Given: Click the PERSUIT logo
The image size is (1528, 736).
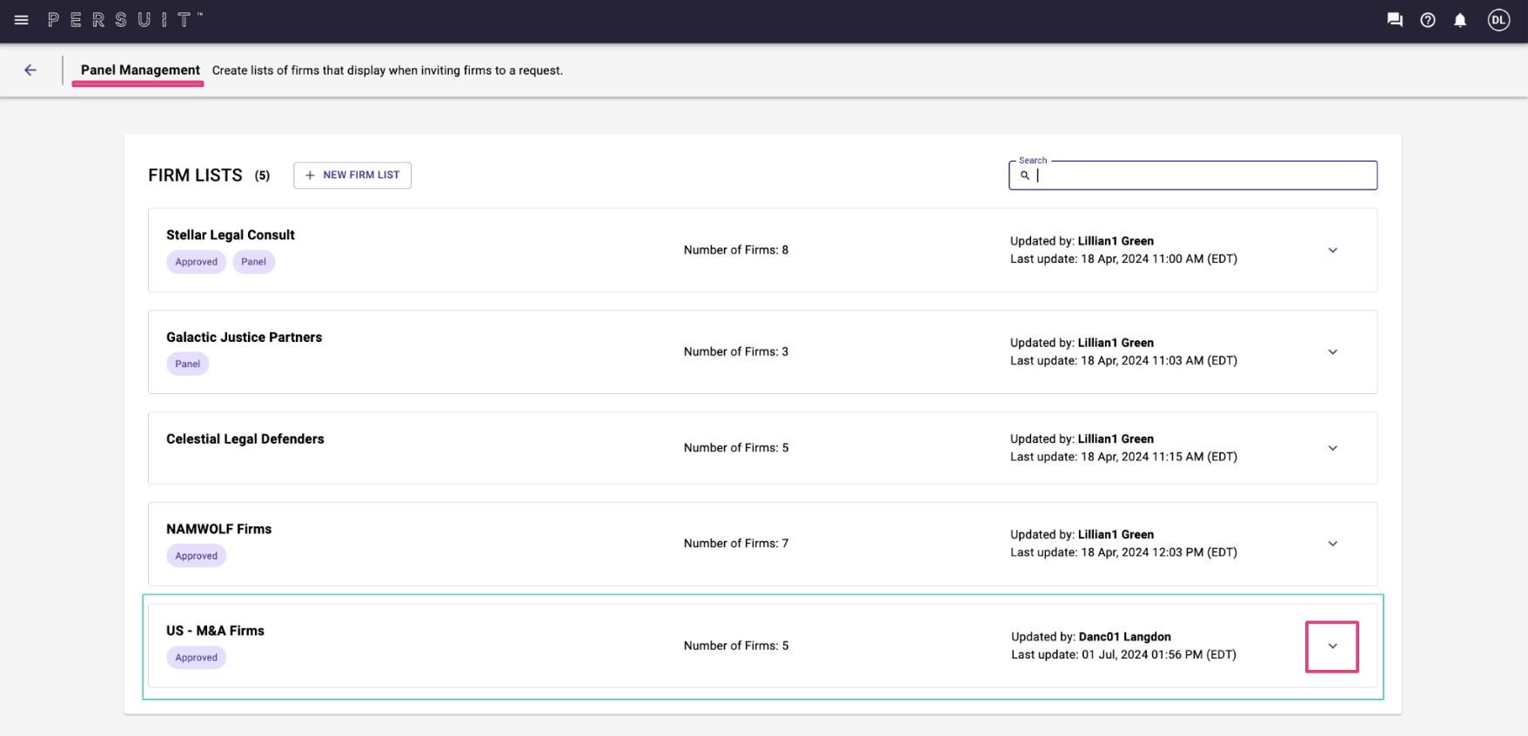Looking at the screenshot, I should [125, 19].
